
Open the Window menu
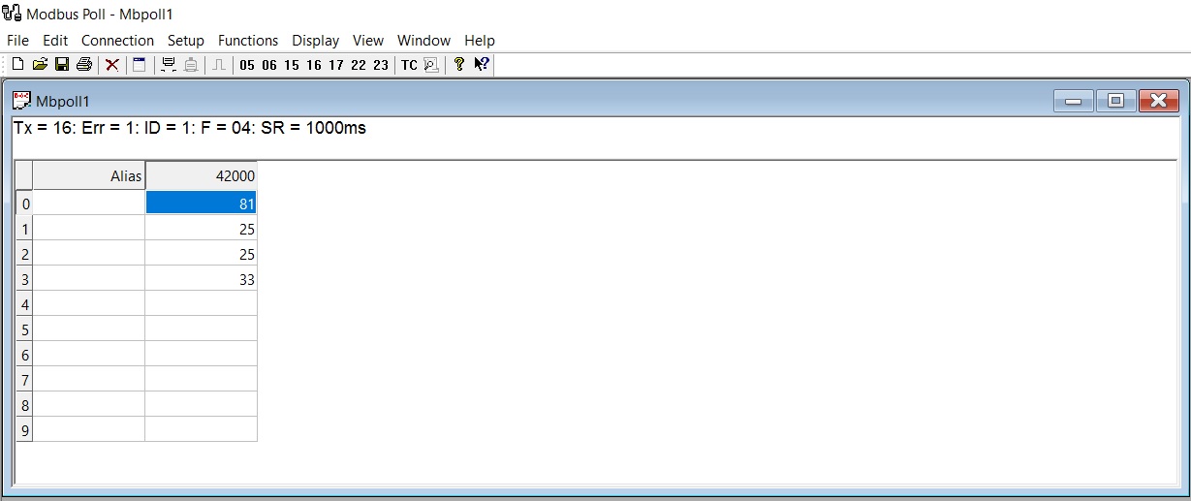point(424,41)
